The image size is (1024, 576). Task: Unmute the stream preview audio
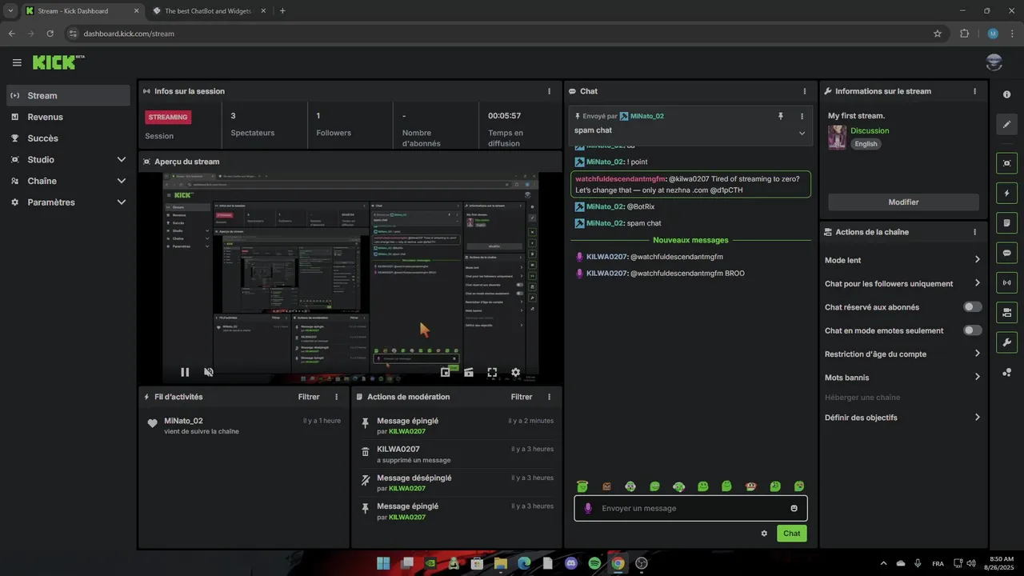tap(209, 372)
